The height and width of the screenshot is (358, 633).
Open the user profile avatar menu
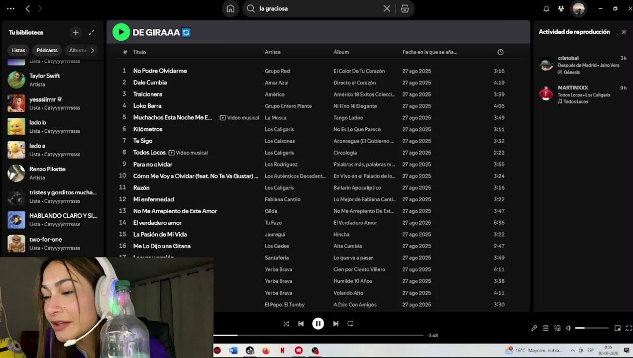[x=578, y=8]
